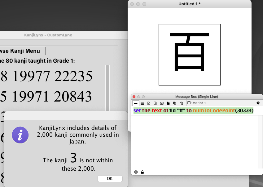Switch to Single Line message mode
This screenshot has width=263, height=187.
(x=136, y=103)
